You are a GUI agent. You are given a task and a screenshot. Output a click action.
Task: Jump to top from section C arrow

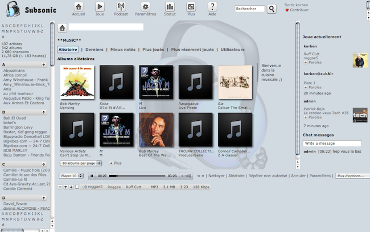pyautogui.click(x=44, y=164)
